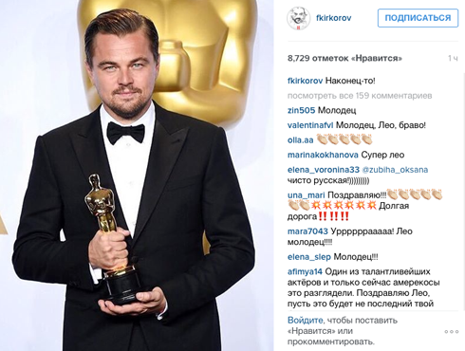Screen dimensions: 465x351
Task: Click the ПОДПИСАТЬСЯ follow button
Action: tap(418, 18)
